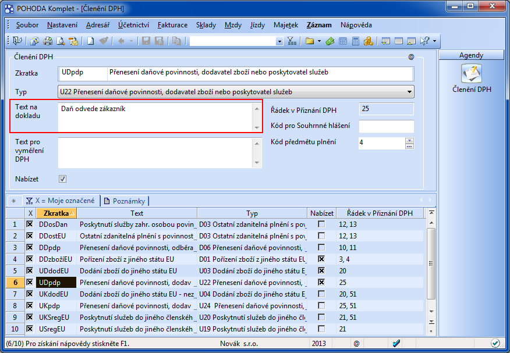Click the help pointer icon in the toolbar

point(425,41)
